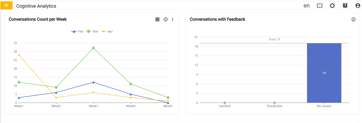Open three-dot options menu for Conversations Count
362x123 pixels.
172,20
